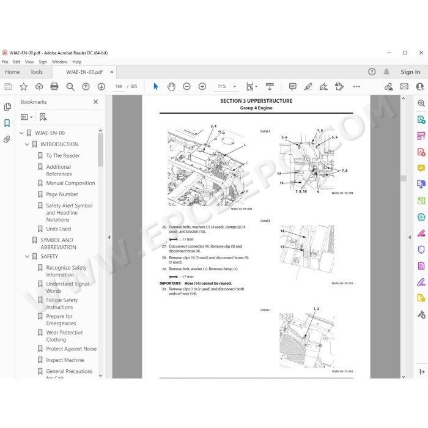Click the bookmarks list scrollbar thumb
This screenshot has width=428, height=428.
point(100,150)
